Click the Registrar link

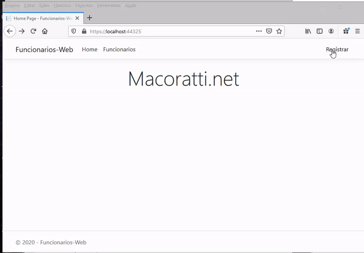(337, 50)
